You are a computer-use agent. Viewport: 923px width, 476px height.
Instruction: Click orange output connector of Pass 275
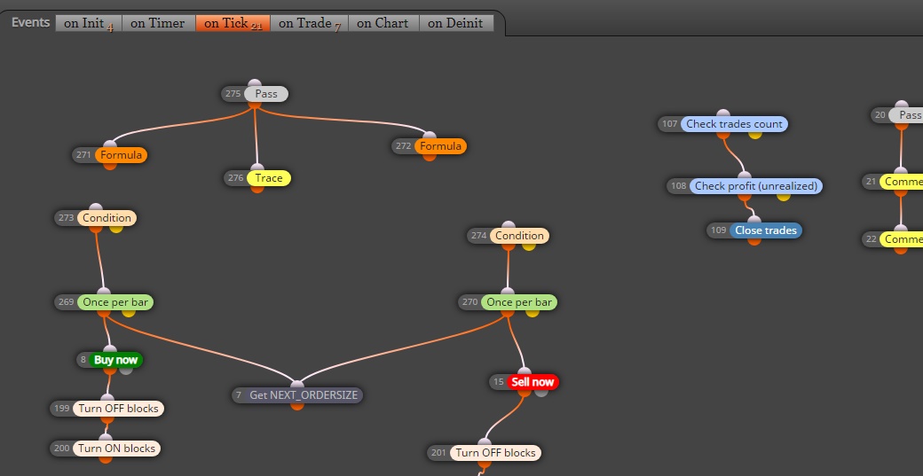(255, 104)
